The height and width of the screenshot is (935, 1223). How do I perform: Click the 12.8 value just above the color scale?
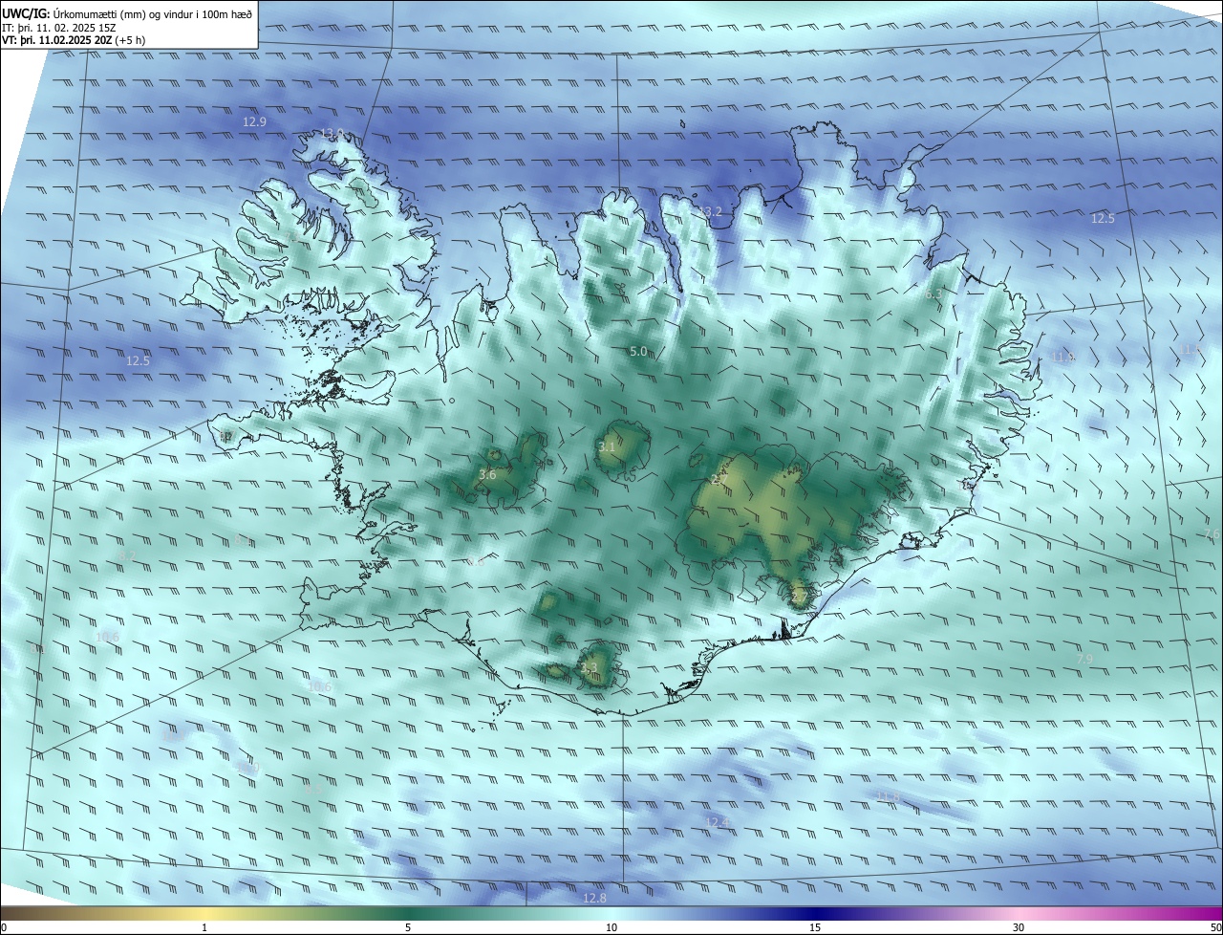pyautogui.click(x=594, y=898)
